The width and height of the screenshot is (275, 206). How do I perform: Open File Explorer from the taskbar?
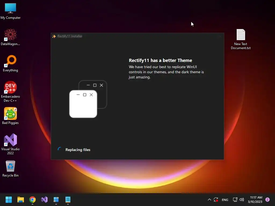pos(20,200)
